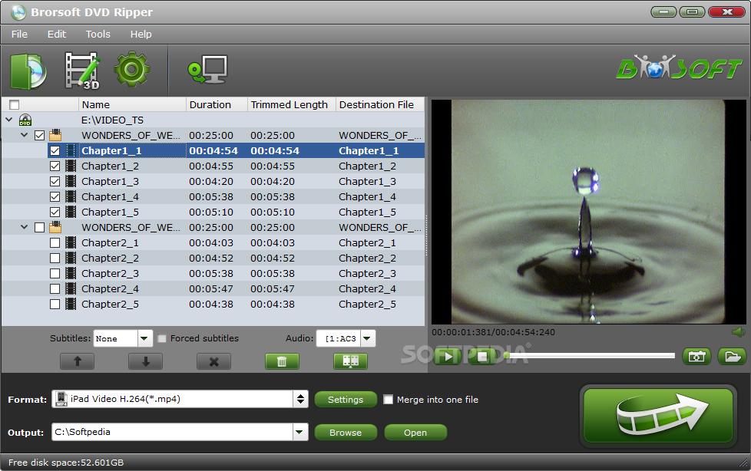Click the film icon of Chapter2_3
Screen dimensions: 751x471
(x=71, y=273)
